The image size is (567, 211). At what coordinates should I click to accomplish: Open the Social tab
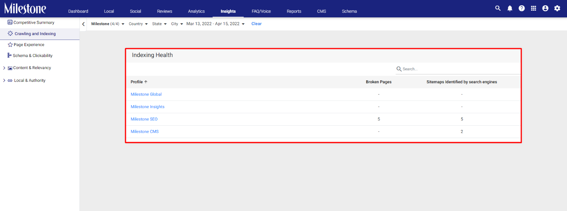pos(135,11)
